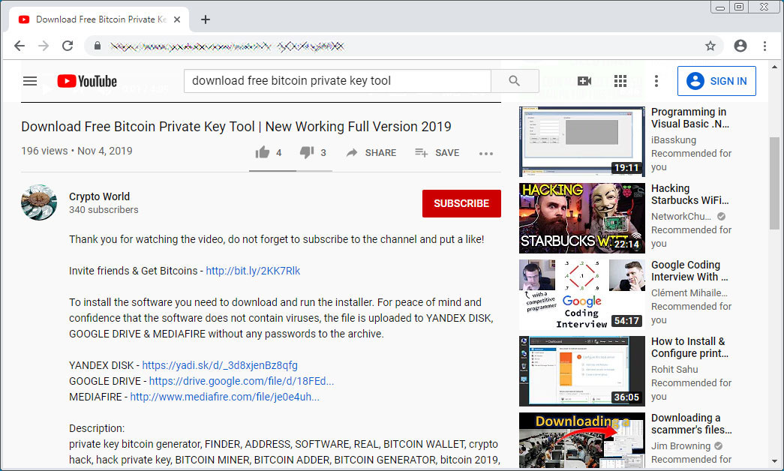This screenshot has height=471, width=784.
Task: Open the YouTube hamburger guide menu
Action: tap(30, 81)
